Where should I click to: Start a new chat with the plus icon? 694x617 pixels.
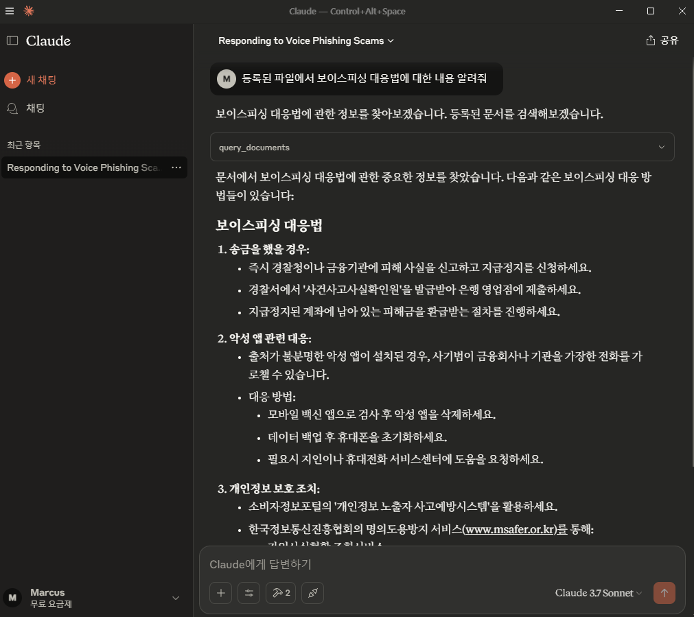point(12,80)
